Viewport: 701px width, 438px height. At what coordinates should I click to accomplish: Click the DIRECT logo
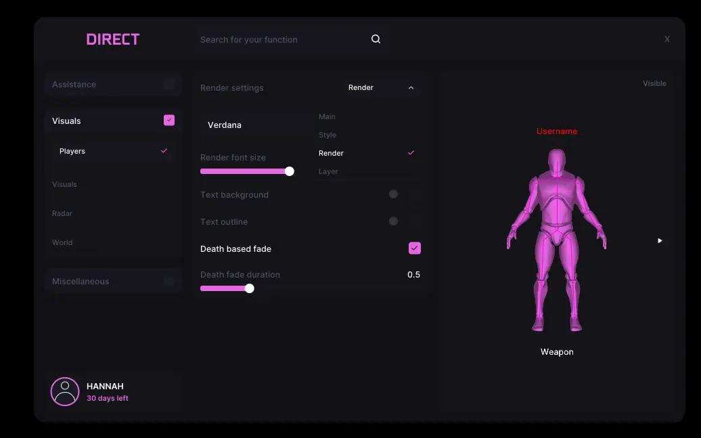pyautogui.click(x=113, y=39)
